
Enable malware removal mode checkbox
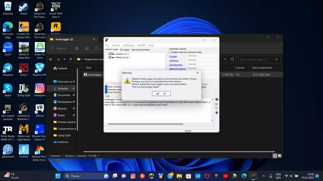click(170, 52)
